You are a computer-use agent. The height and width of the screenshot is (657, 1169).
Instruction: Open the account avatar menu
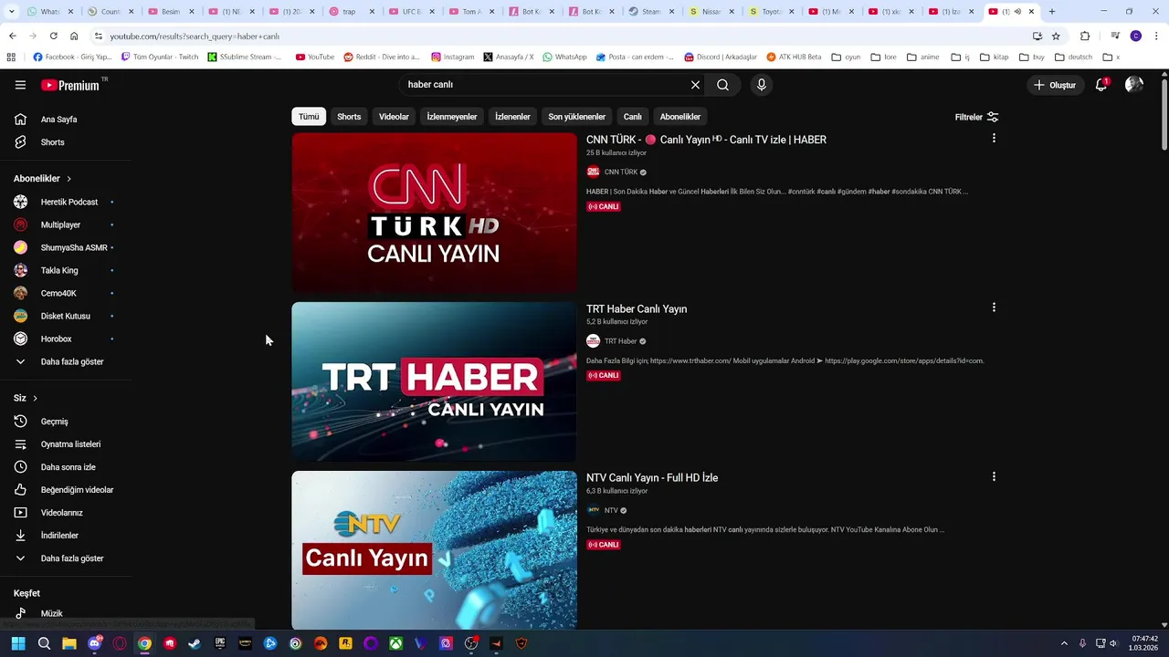tap(1134, 85)
